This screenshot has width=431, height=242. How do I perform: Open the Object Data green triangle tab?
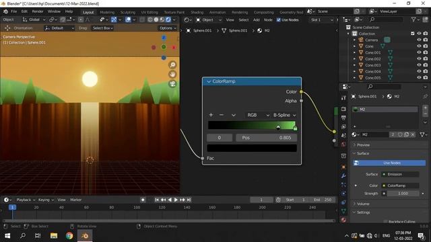click(343, 211)
